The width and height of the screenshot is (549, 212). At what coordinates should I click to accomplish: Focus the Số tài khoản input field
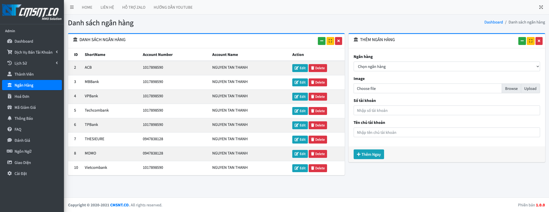(446, 110)
